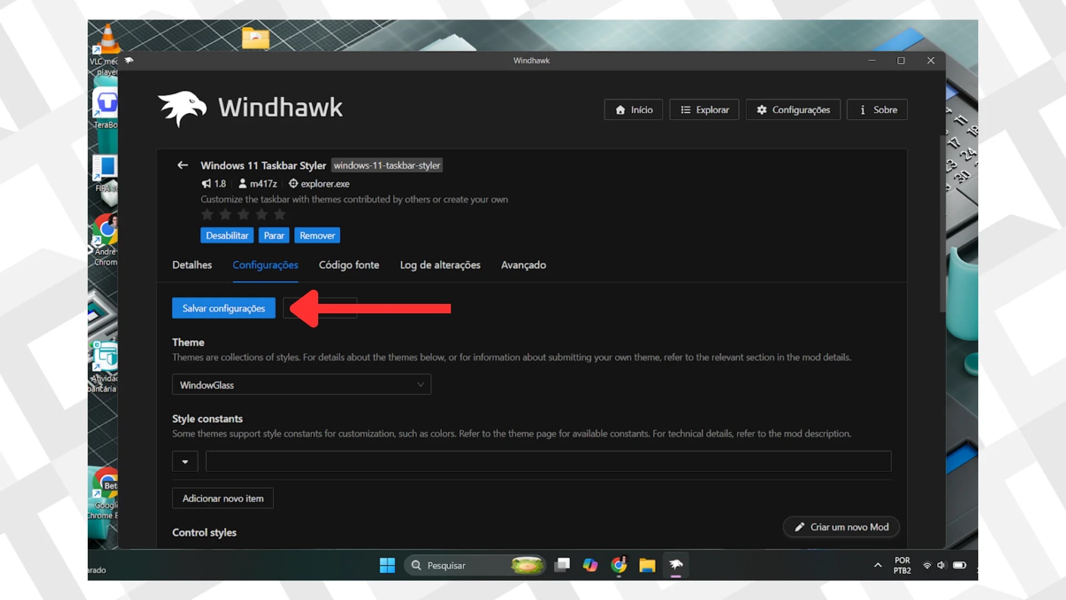The height and width of the screenshot is (600, 1066).
Task: Click the Windhawk title bar icon
Action: click(129, 61)
